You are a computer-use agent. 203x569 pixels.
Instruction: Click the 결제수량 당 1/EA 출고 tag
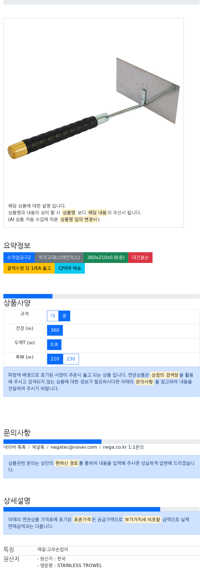click(x=29, y=268)
